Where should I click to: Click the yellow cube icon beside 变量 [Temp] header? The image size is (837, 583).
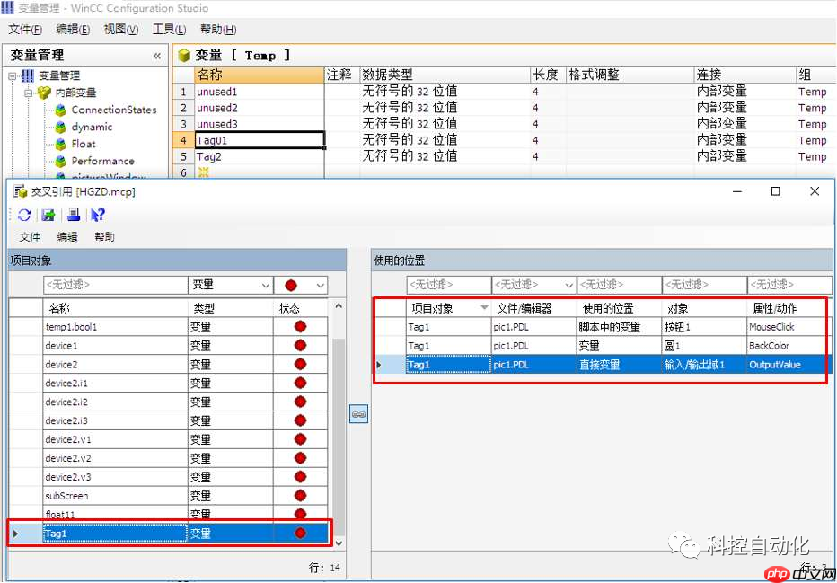click(183, 55)
